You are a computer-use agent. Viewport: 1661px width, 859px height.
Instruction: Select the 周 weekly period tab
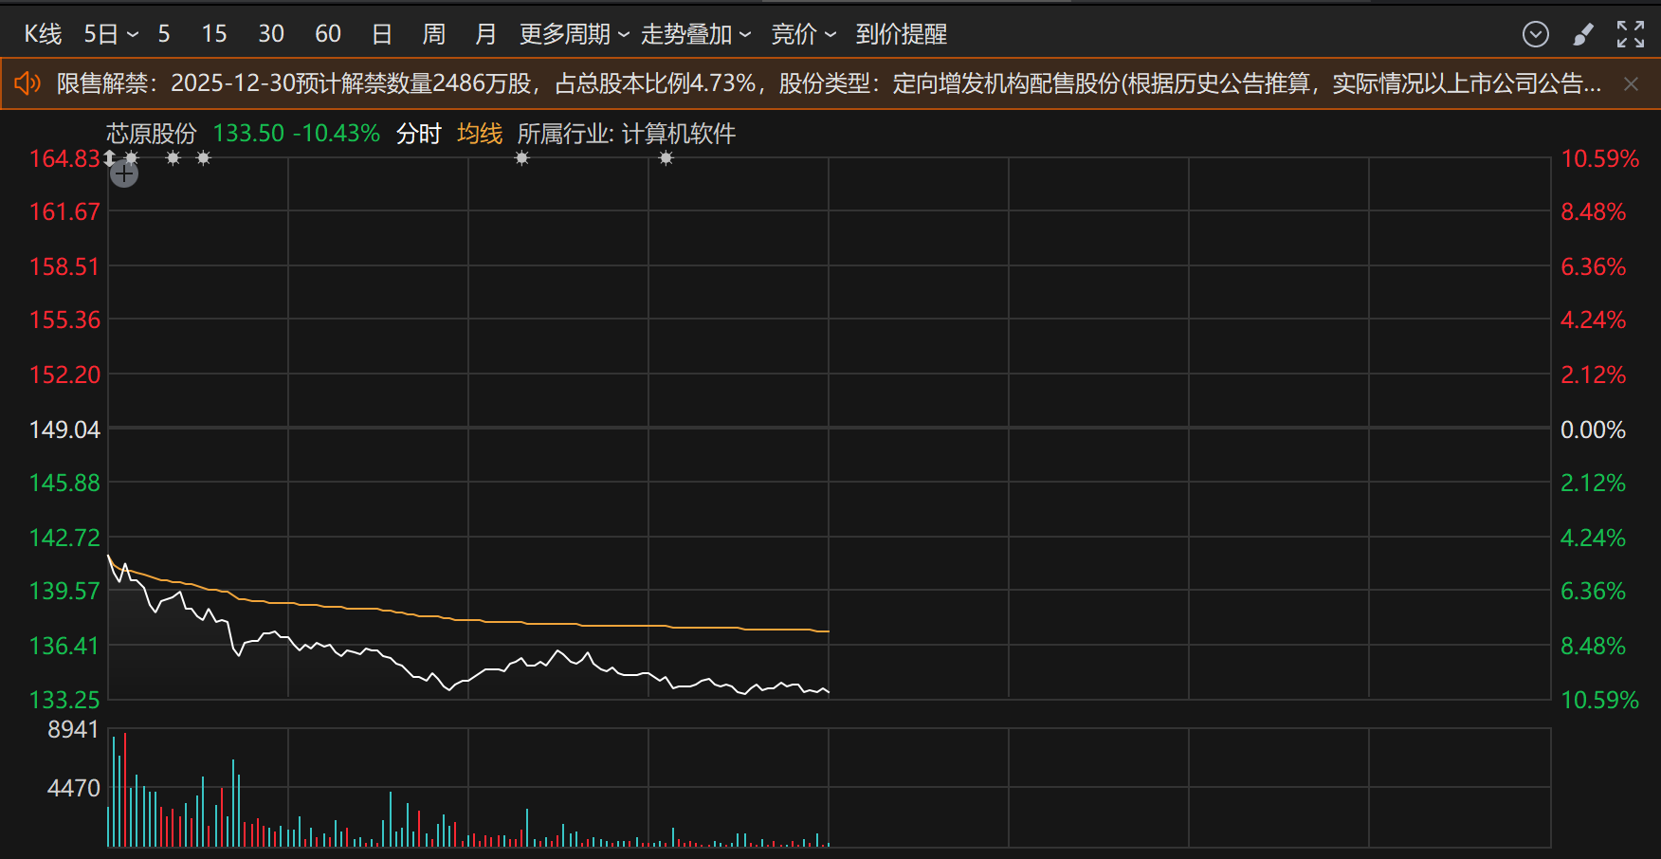click(x=433, y=35)
